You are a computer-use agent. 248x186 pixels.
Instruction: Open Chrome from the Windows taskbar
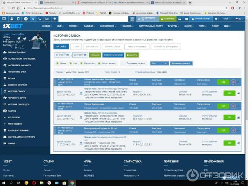coord(71,182)
